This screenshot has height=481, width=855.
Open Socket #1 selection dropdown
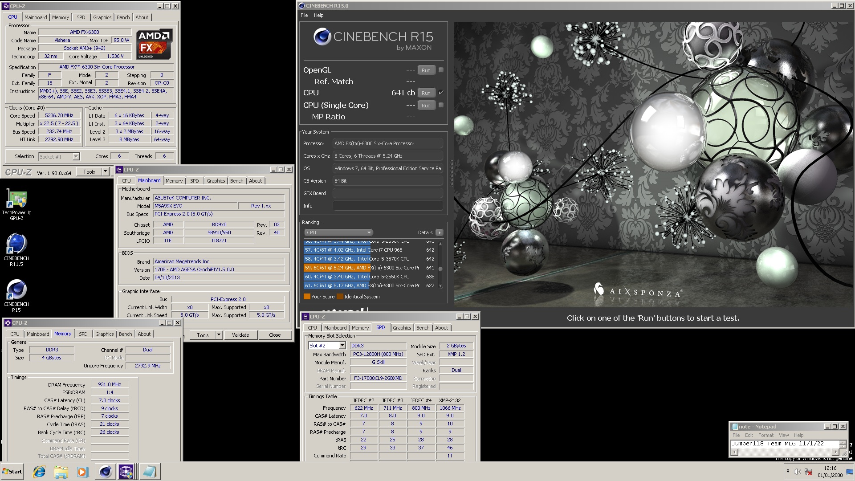click(76, 156)
